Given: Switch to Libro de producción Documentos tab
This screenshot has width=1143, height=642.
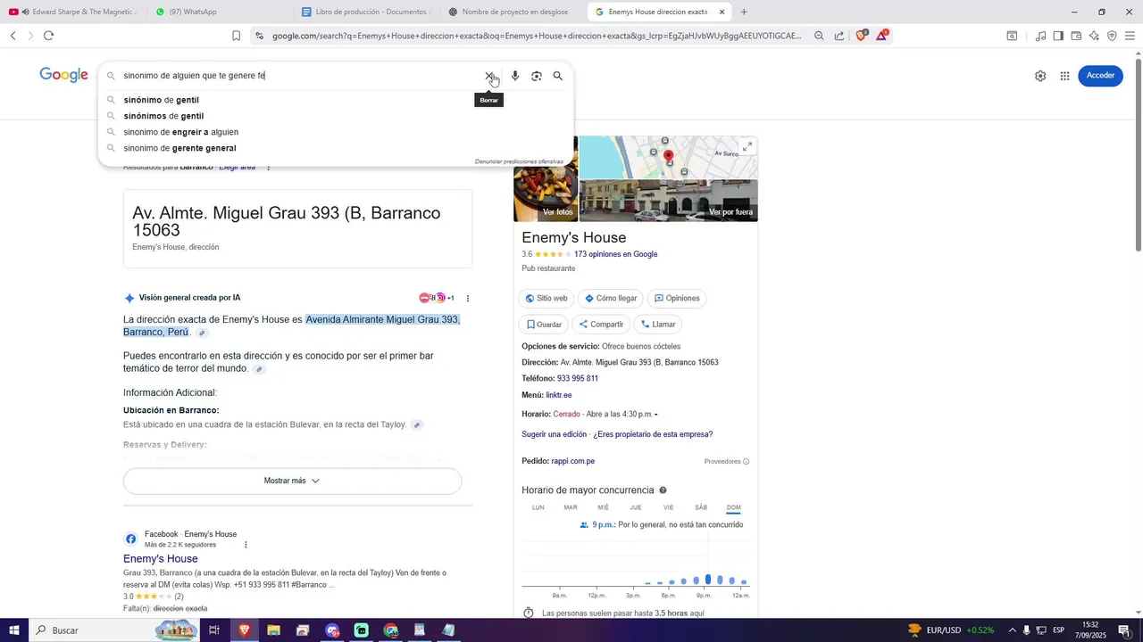Looking at the screenshot, I should click(366, 12).
